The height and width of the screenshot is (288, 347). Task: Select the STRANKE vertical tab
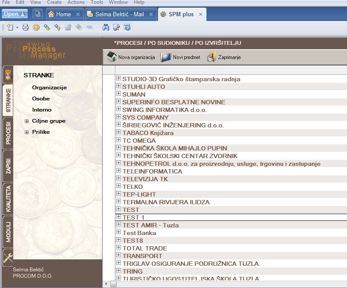(8, 100)
